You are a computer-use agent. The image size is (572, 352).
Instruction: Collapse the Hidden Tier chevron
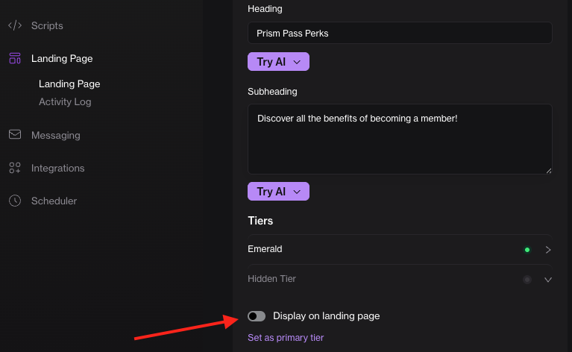(x=548, y=280)
